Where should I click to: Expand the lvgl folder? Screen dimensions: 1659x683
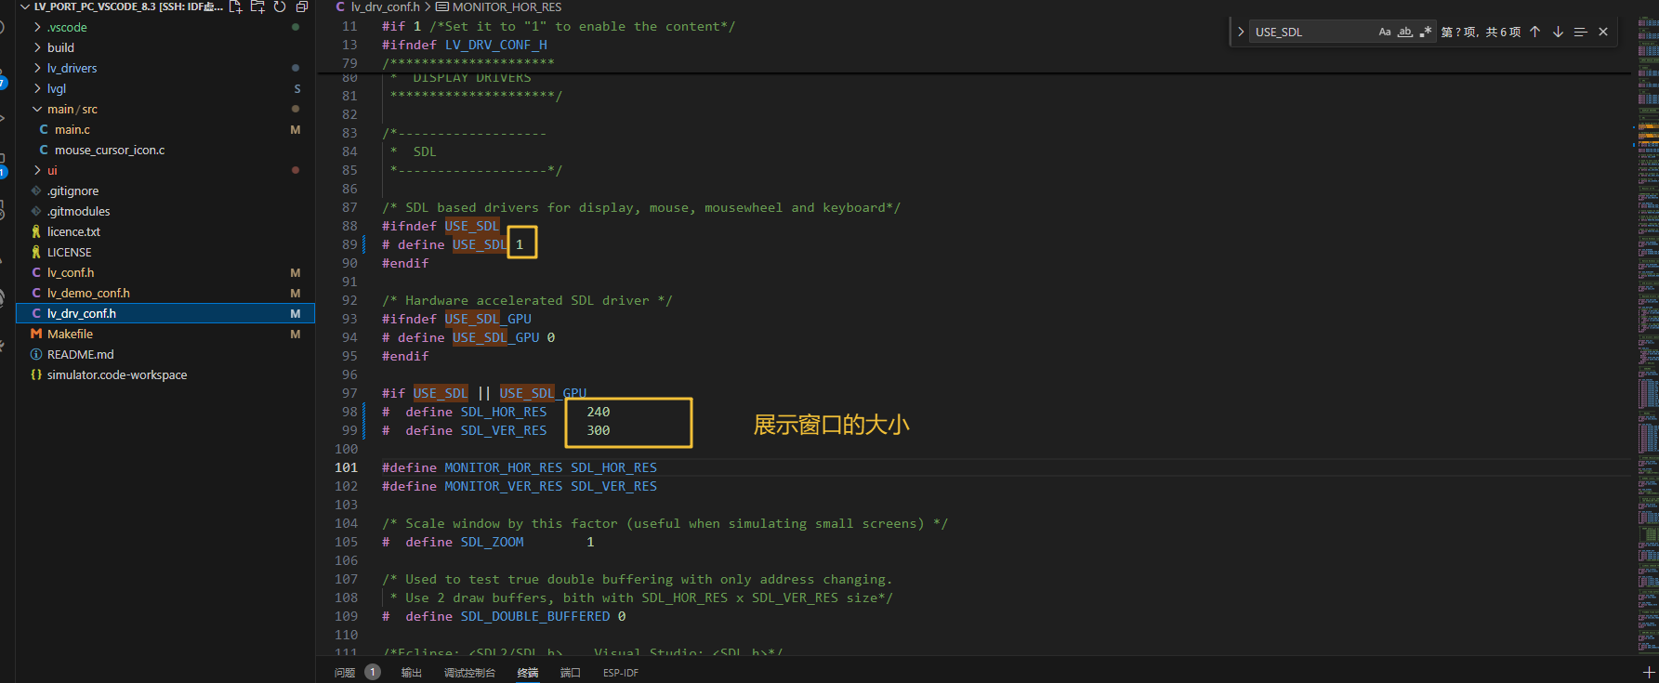click(165, 88)
